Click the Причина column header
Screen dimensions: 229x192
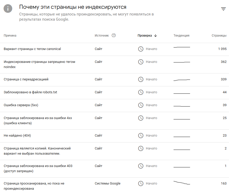[10, 36]
